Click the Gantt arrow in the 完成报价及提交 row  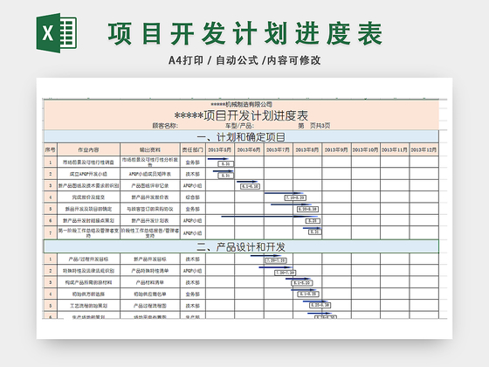click(x=284, y=193)
